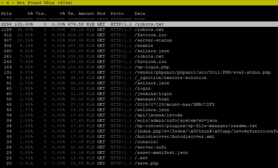Click the '9.16%' hits percentage

[x=26, y=45]
